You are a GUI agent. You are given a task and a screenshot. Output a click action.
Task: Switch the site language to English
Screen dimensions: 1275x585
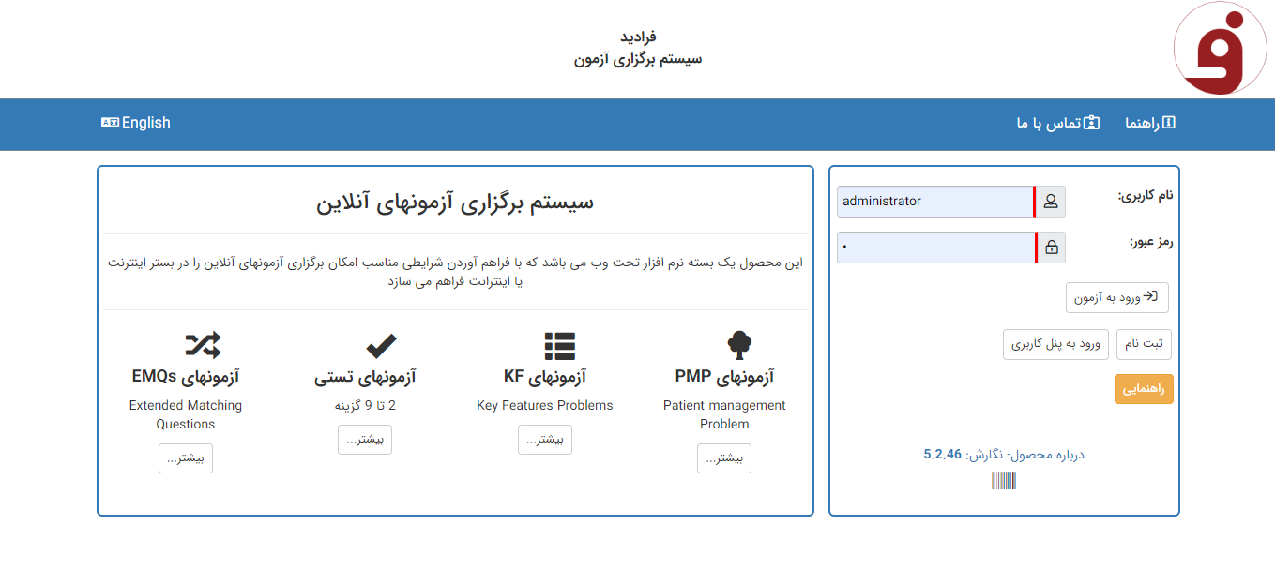point(136,123)
